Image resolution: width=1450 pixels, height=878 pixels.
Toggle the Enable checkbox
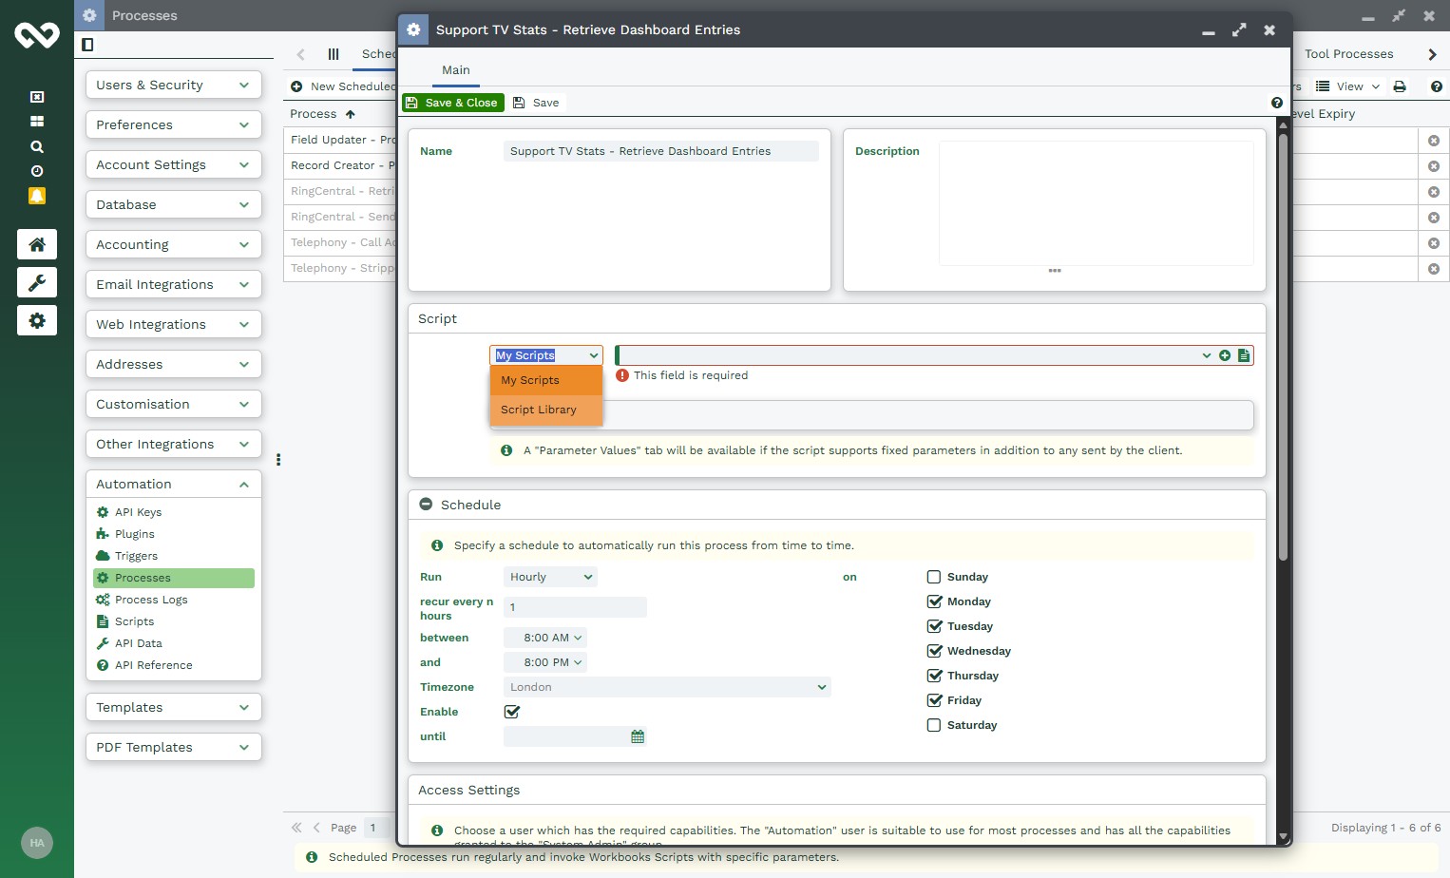[512, 712]
